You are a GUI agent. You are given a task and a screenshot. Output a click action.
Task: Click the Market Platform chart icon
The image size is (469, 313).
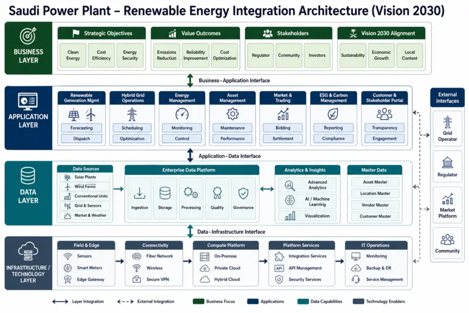tap(448, 199)
